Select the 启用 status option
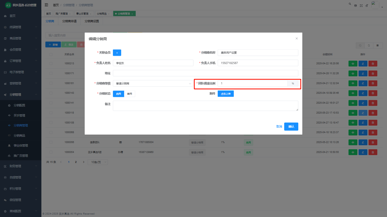 119,94
